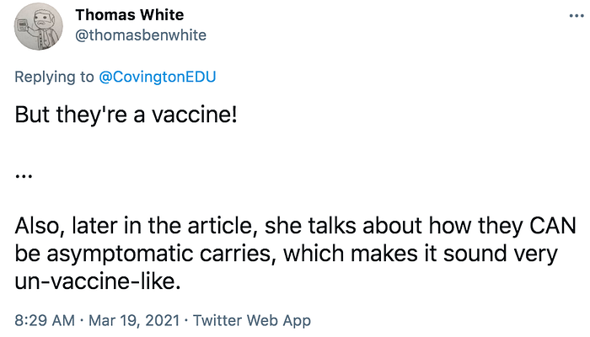This screenshot has height=337, width=590.
Task: Open the 8:29 AM timestamp link
Action: [x=45, y=320]
